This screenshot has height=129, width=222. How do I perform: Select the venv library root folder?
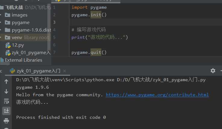pos(25,38)
